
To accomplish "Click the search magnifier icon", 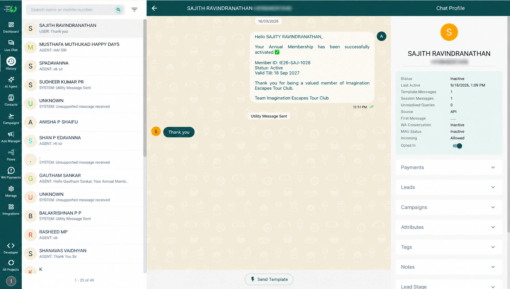I will tap(118, 10).
